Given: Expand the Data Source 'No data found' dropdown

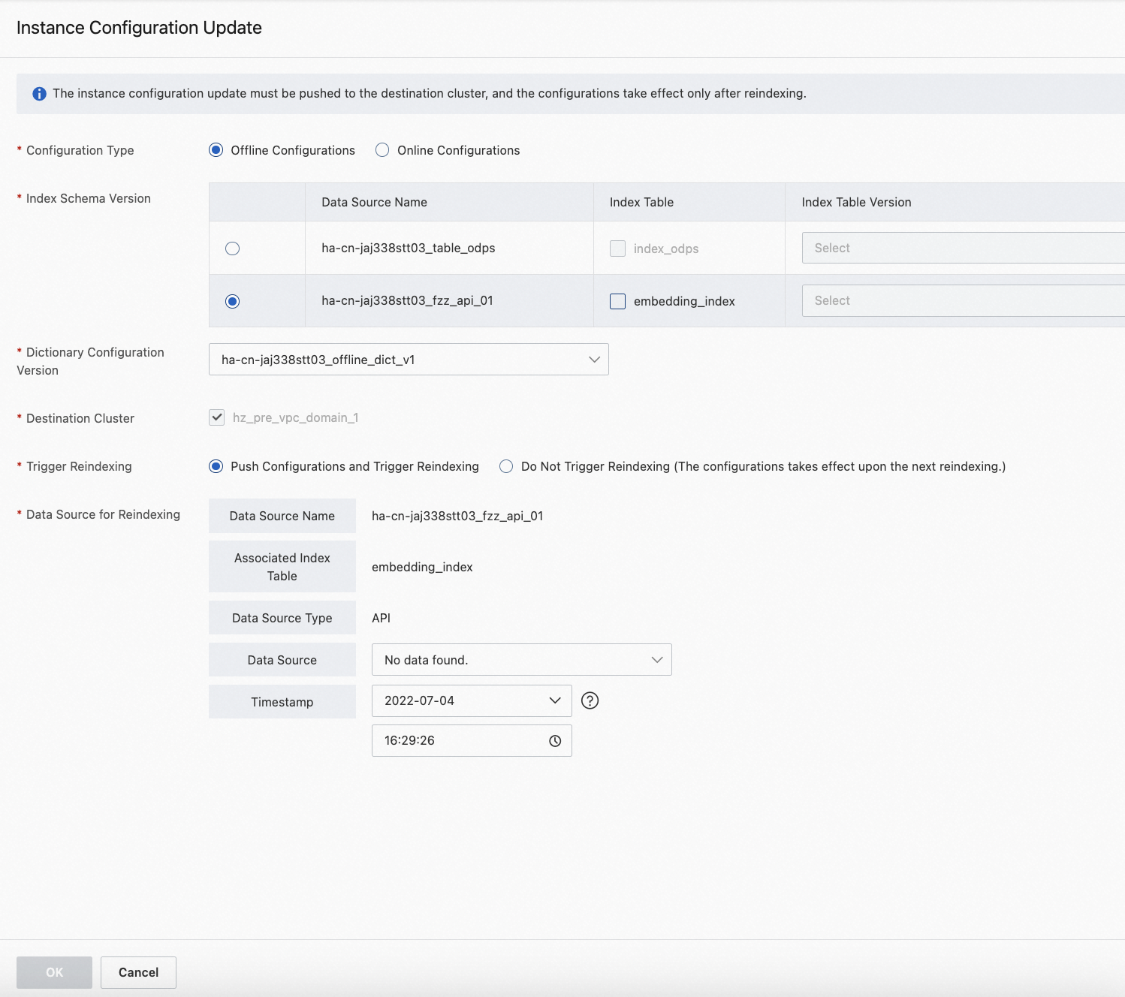Looking at the screenshot, I should pyautogui.click(x=521, y=660).
